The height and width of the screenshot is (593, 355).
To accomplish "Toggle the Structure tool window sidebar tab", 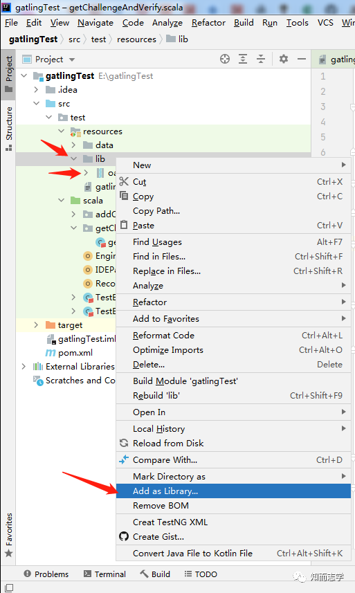I will [9, 129].
